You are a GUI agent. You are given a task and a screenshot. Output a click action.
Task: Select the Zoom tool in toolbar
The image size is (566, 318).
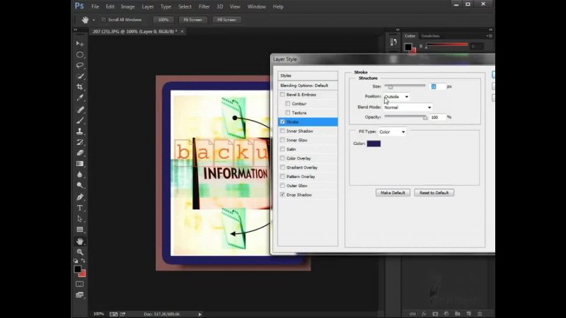[80, 252]
